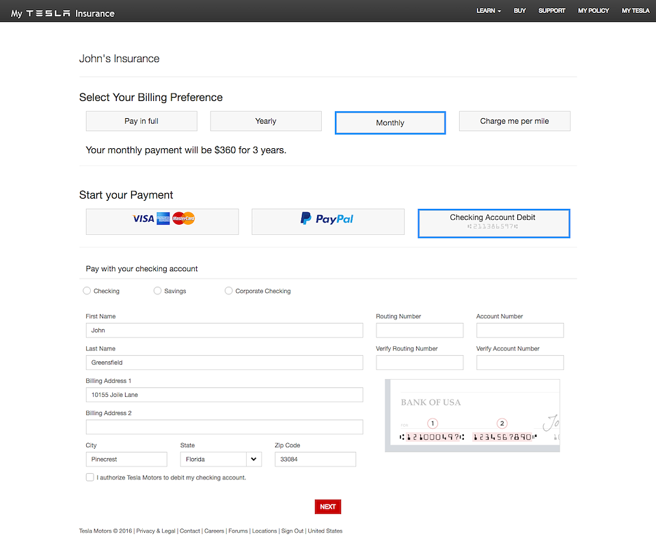Go to SUPPORT in top navigation
Screen dimensions: 656x549
(x=551, y=11)
